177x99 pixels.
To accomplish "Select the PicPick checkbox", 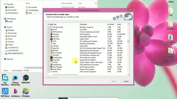I will (49, 62).
